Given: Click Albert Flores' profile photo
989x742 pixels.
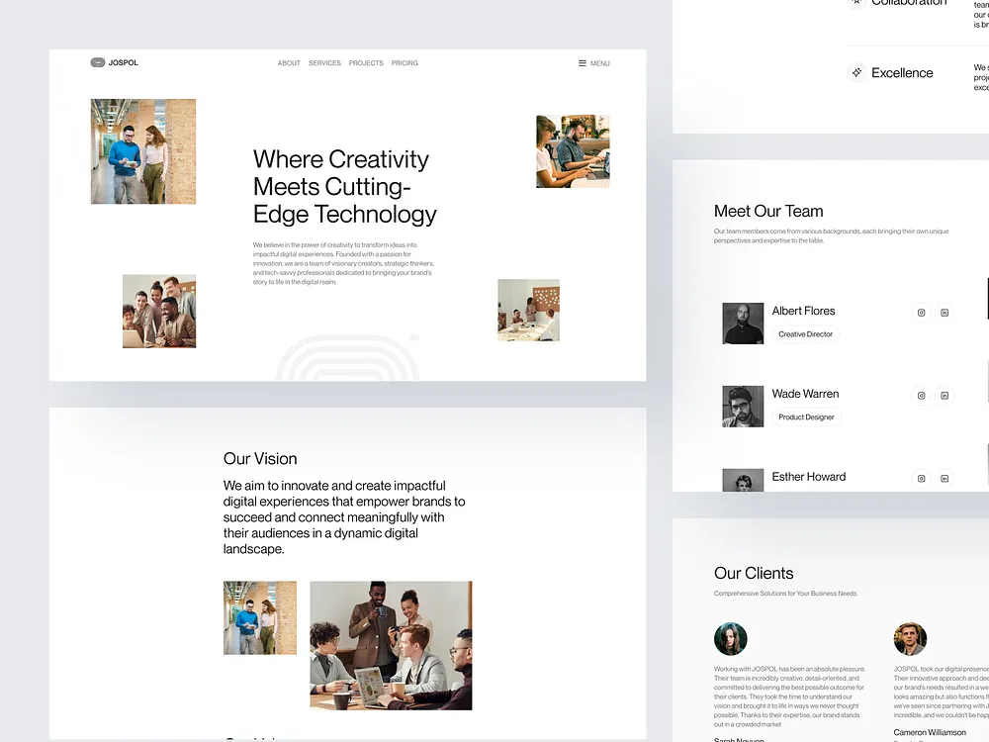Looking at the screenshot, I should click(x=743, y=324).
